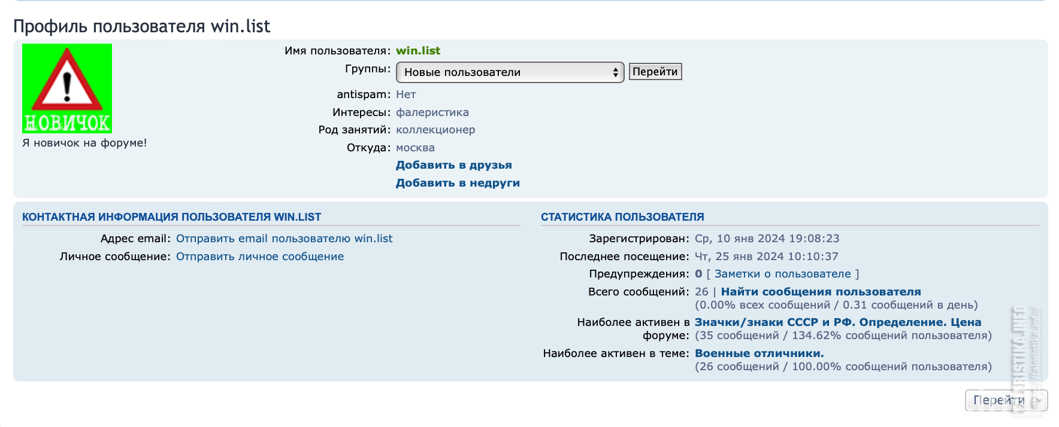Click the green Новичок avatar image
The height and width of the screenshot is (427, 1059).
[67, 89]
